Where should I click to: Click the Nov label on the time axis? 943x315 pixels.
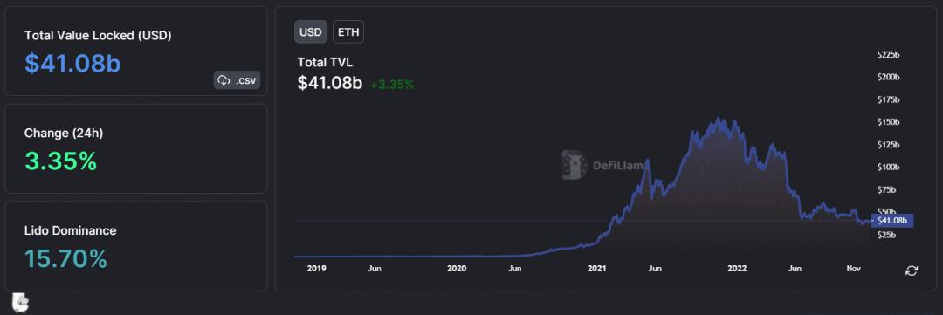click(x=853, y=269)
